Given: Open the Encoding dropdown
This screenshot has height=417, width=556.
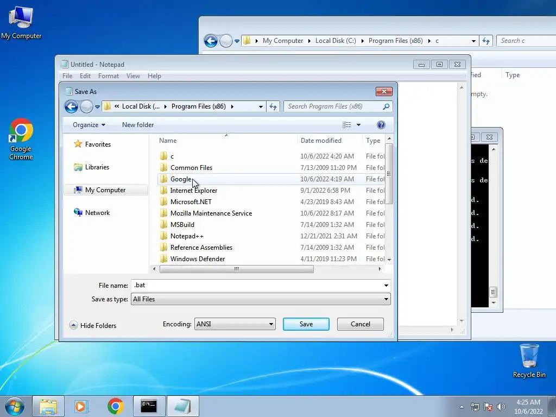Looking at the screenshot, I should pyautogui.click(x=235, y=324).
